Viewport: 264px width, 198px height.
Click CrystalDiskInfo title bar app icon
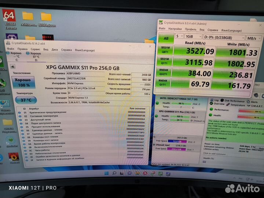coord(8,43)
